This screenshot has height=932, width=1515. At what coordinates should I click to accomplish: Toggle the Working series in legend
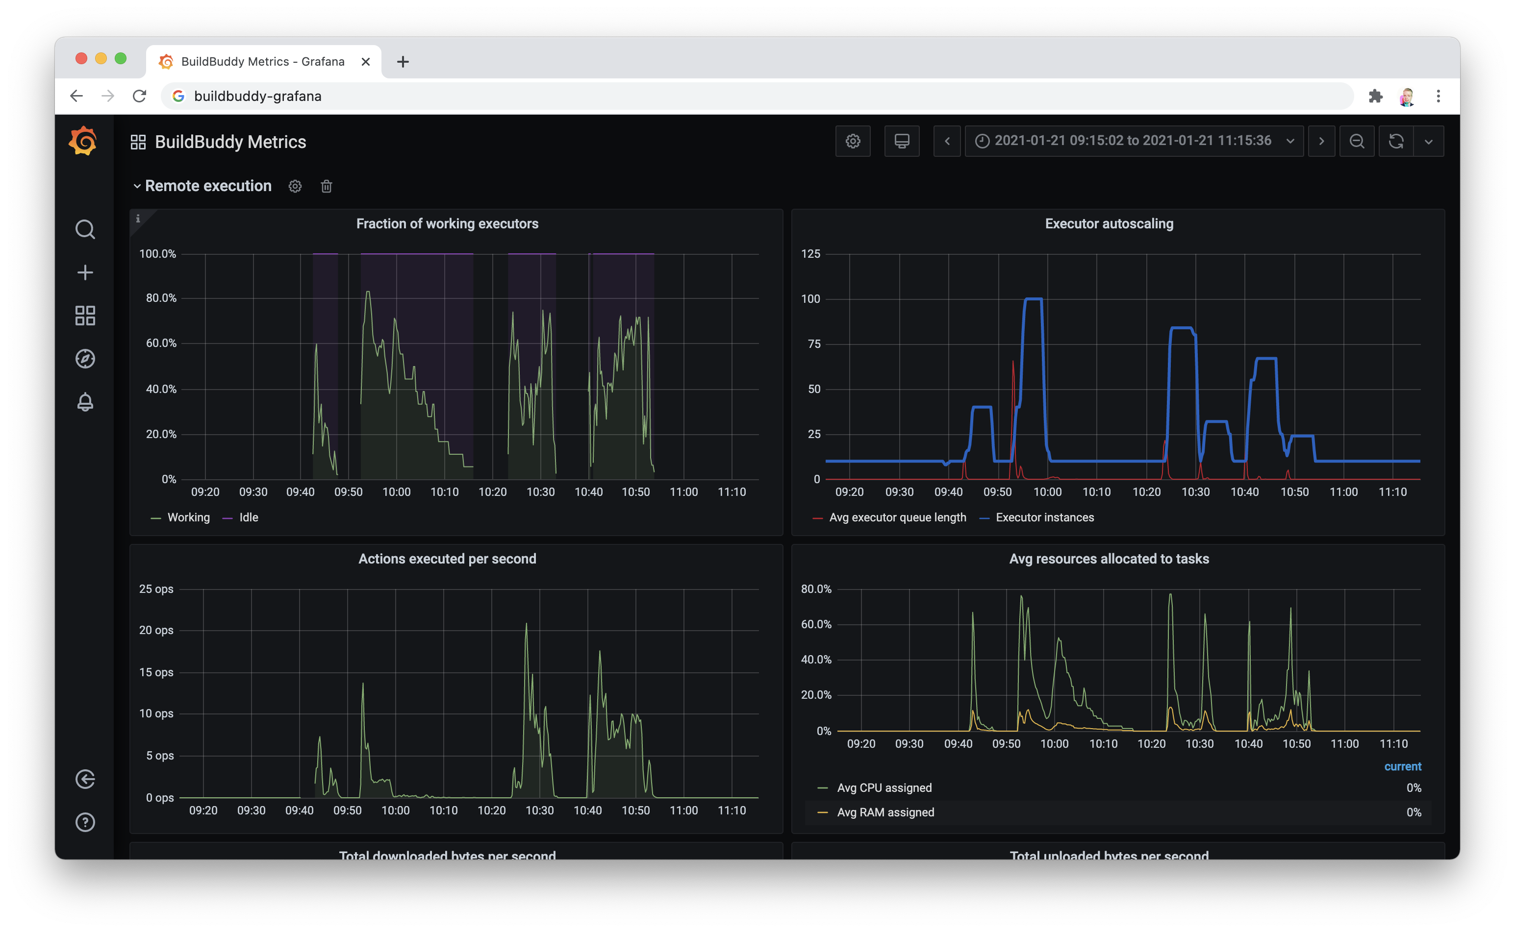coord(189,518)
